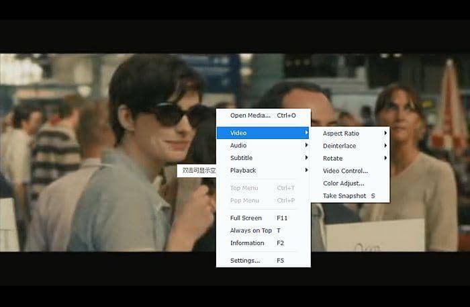Click the arrow next to Playback

tap(306, 170)
